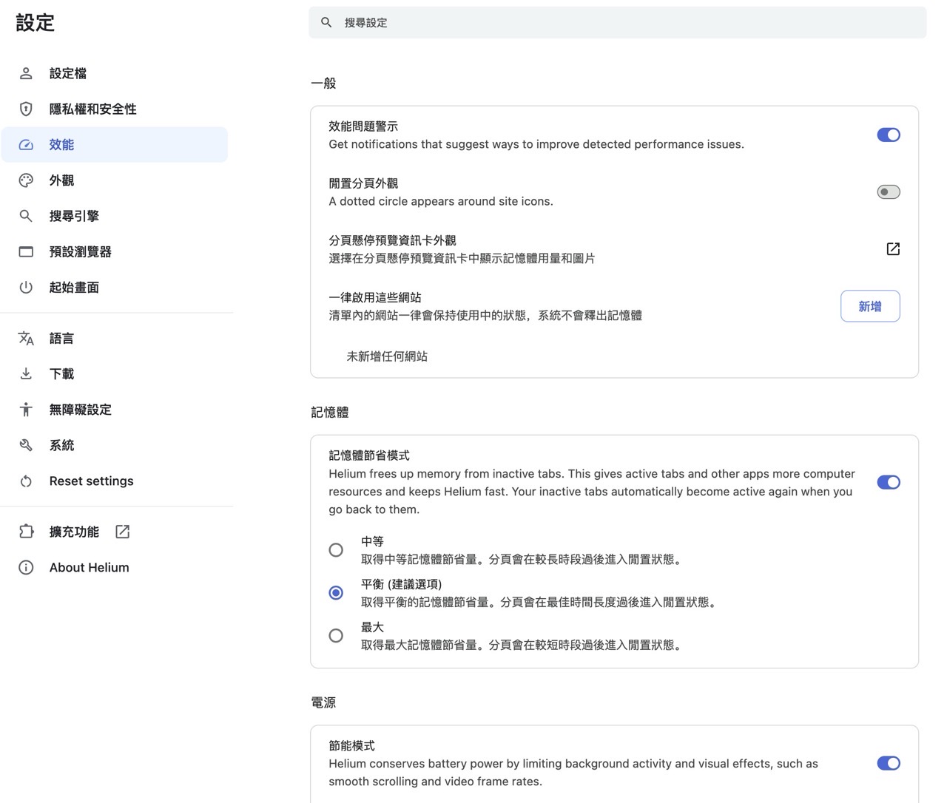Click the startup power icon
Viewport: 947px width, 803px height.
click(26, 287)
